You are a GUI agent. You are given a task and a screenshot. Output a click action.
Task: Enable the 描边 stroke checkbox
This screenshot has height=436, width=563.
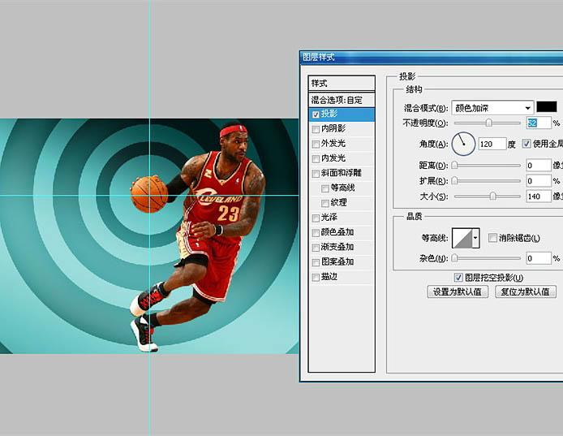tap(316, 278)
